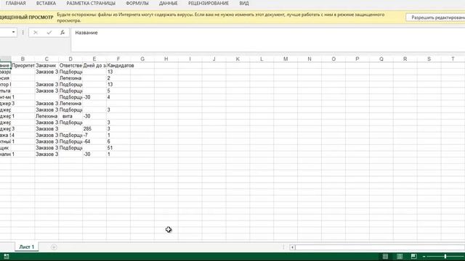Select column S header

[x=429, y=59]
